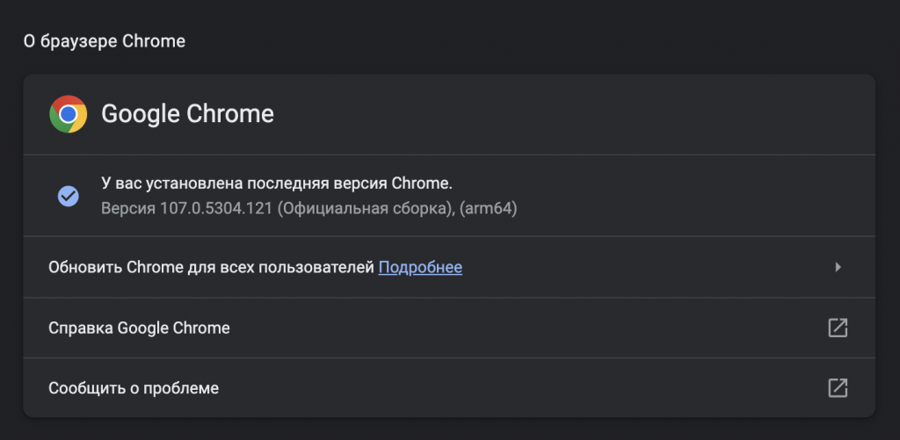Expand arrow for Обновить Chrome для всех пользователей
The width and height of the screenshot is (900, 440).
click(x=838, y=267)
